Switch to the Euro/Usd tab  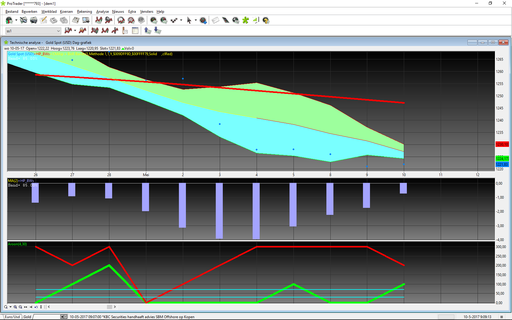point(12,317)
